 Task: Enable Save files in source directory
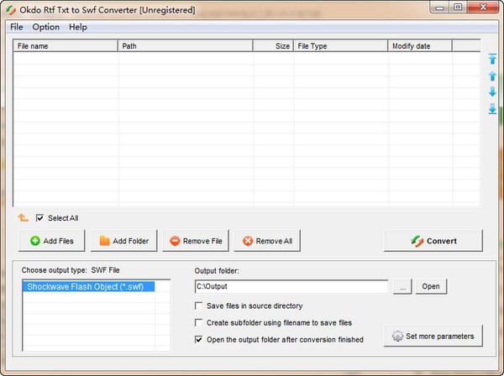pyautogui.click(x=198, y=305)
